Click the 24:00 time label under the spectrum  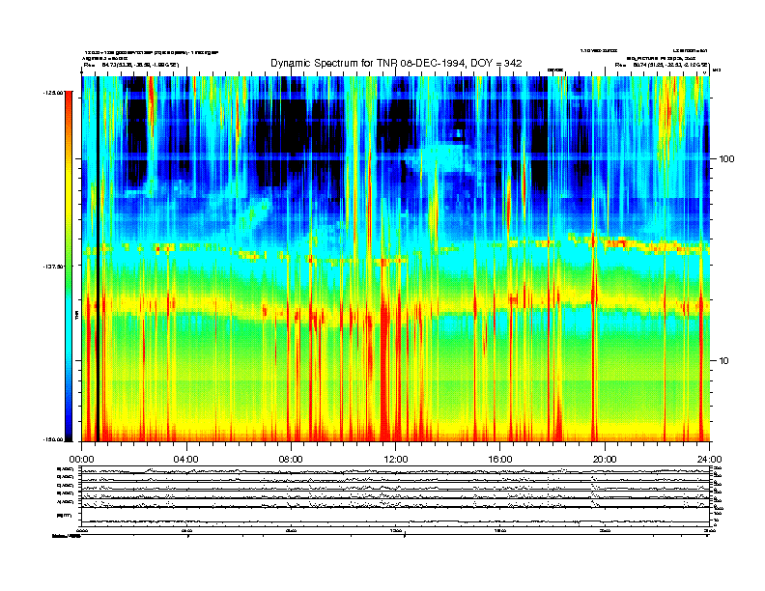click(x=710, y=460)
